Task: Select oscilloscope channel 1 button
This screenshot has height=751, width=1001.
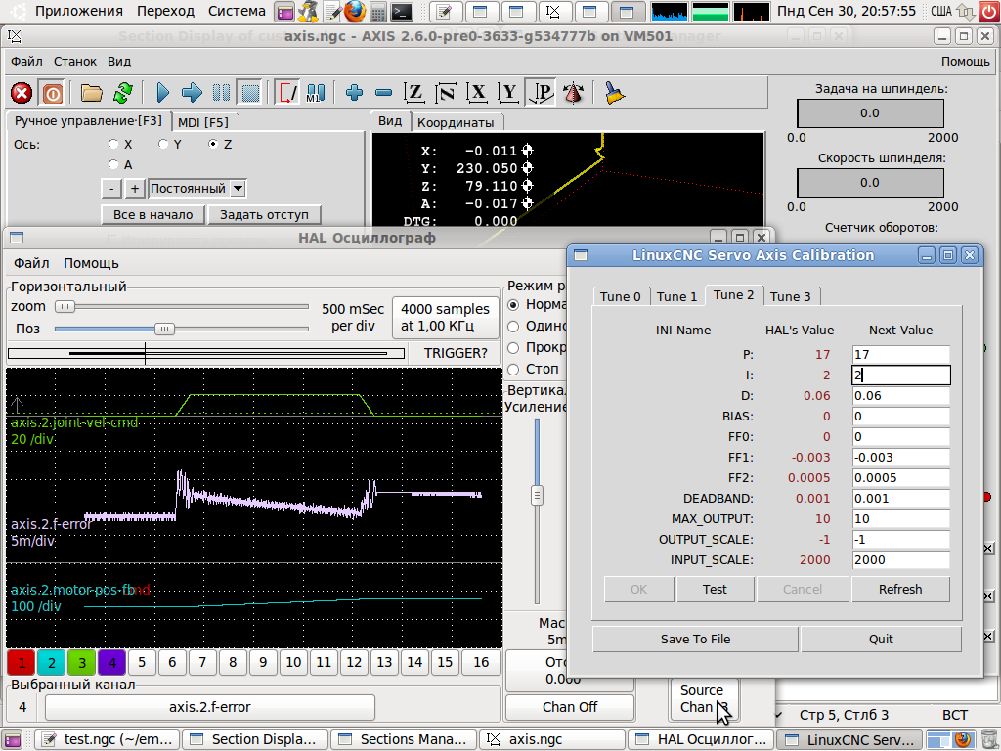Action: coord(22,663)
